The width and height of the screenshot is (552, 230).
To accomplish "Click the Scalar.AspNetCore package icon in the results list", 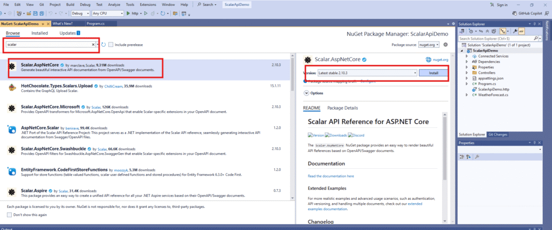I will click(12, 67).
